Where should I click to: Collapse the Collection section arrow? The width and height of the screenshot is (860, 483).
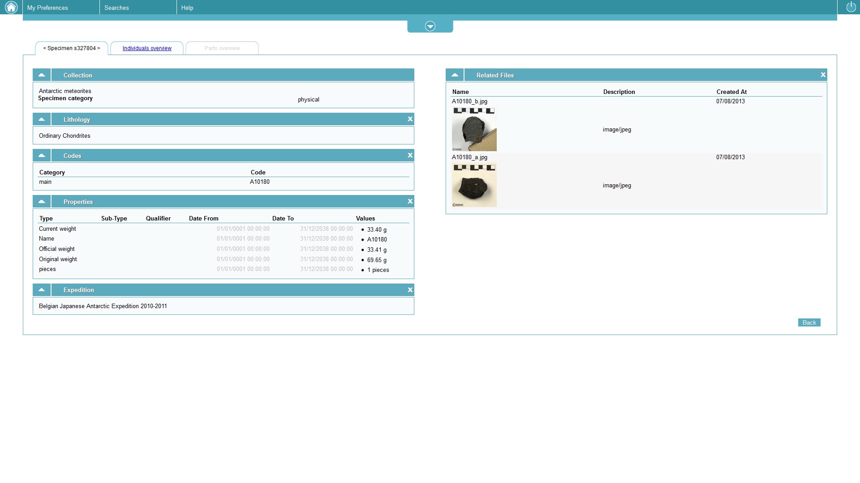42,75
